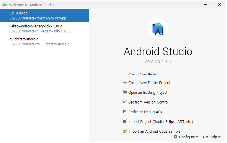Open the SdjFirstApp recent project
The width and height of the screenshot is (227, 143).
tap(45, 15)
